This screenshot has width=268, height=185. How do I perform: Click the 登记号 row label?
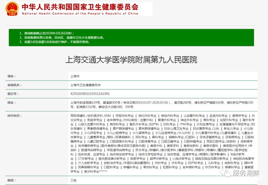tap(13, 94)
